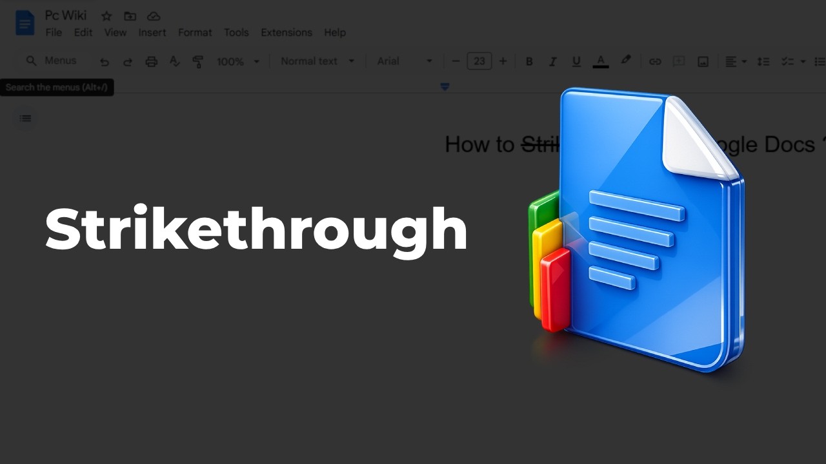826x464 pixels.
Task: Open the Help menu
Action: coord(335,32)
